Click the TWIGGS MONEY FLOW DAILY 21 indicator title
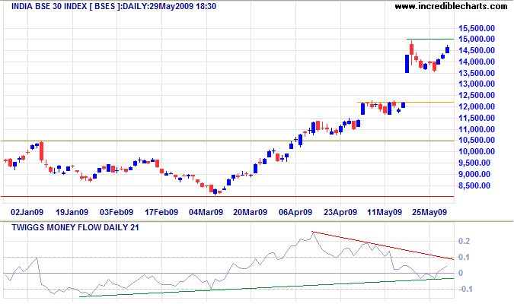 click(x=75, y=227)
